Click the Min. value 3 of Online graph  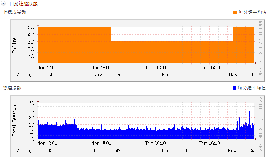pos(186,75)
